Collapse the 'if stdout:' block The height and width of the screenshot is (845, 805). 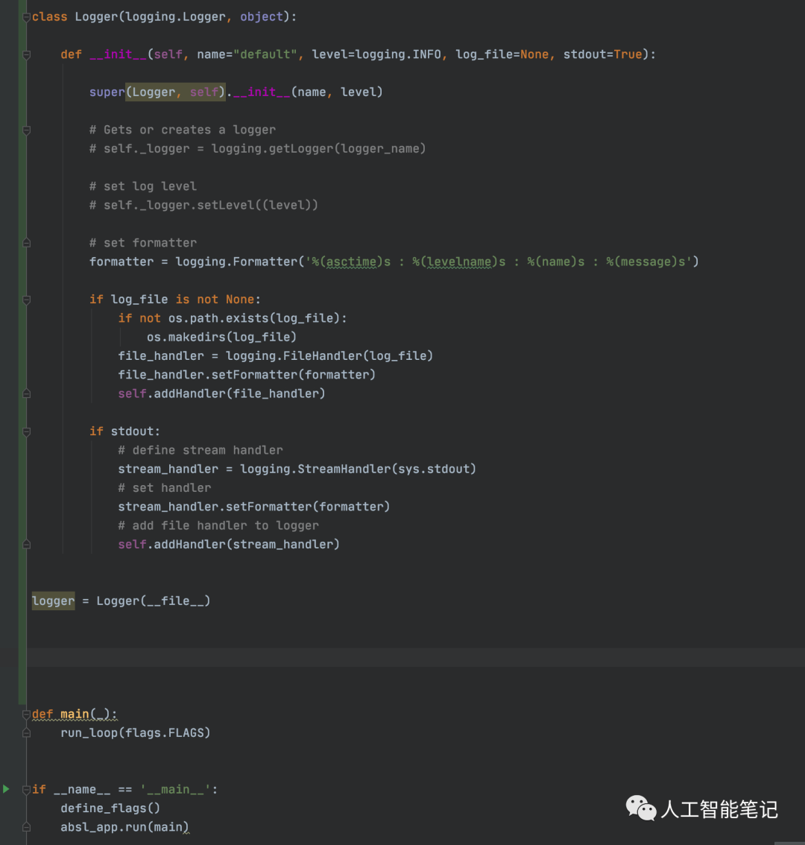pos(26,431)
